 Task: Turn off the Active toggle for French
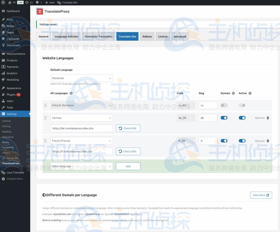click(x=242, y=141)
